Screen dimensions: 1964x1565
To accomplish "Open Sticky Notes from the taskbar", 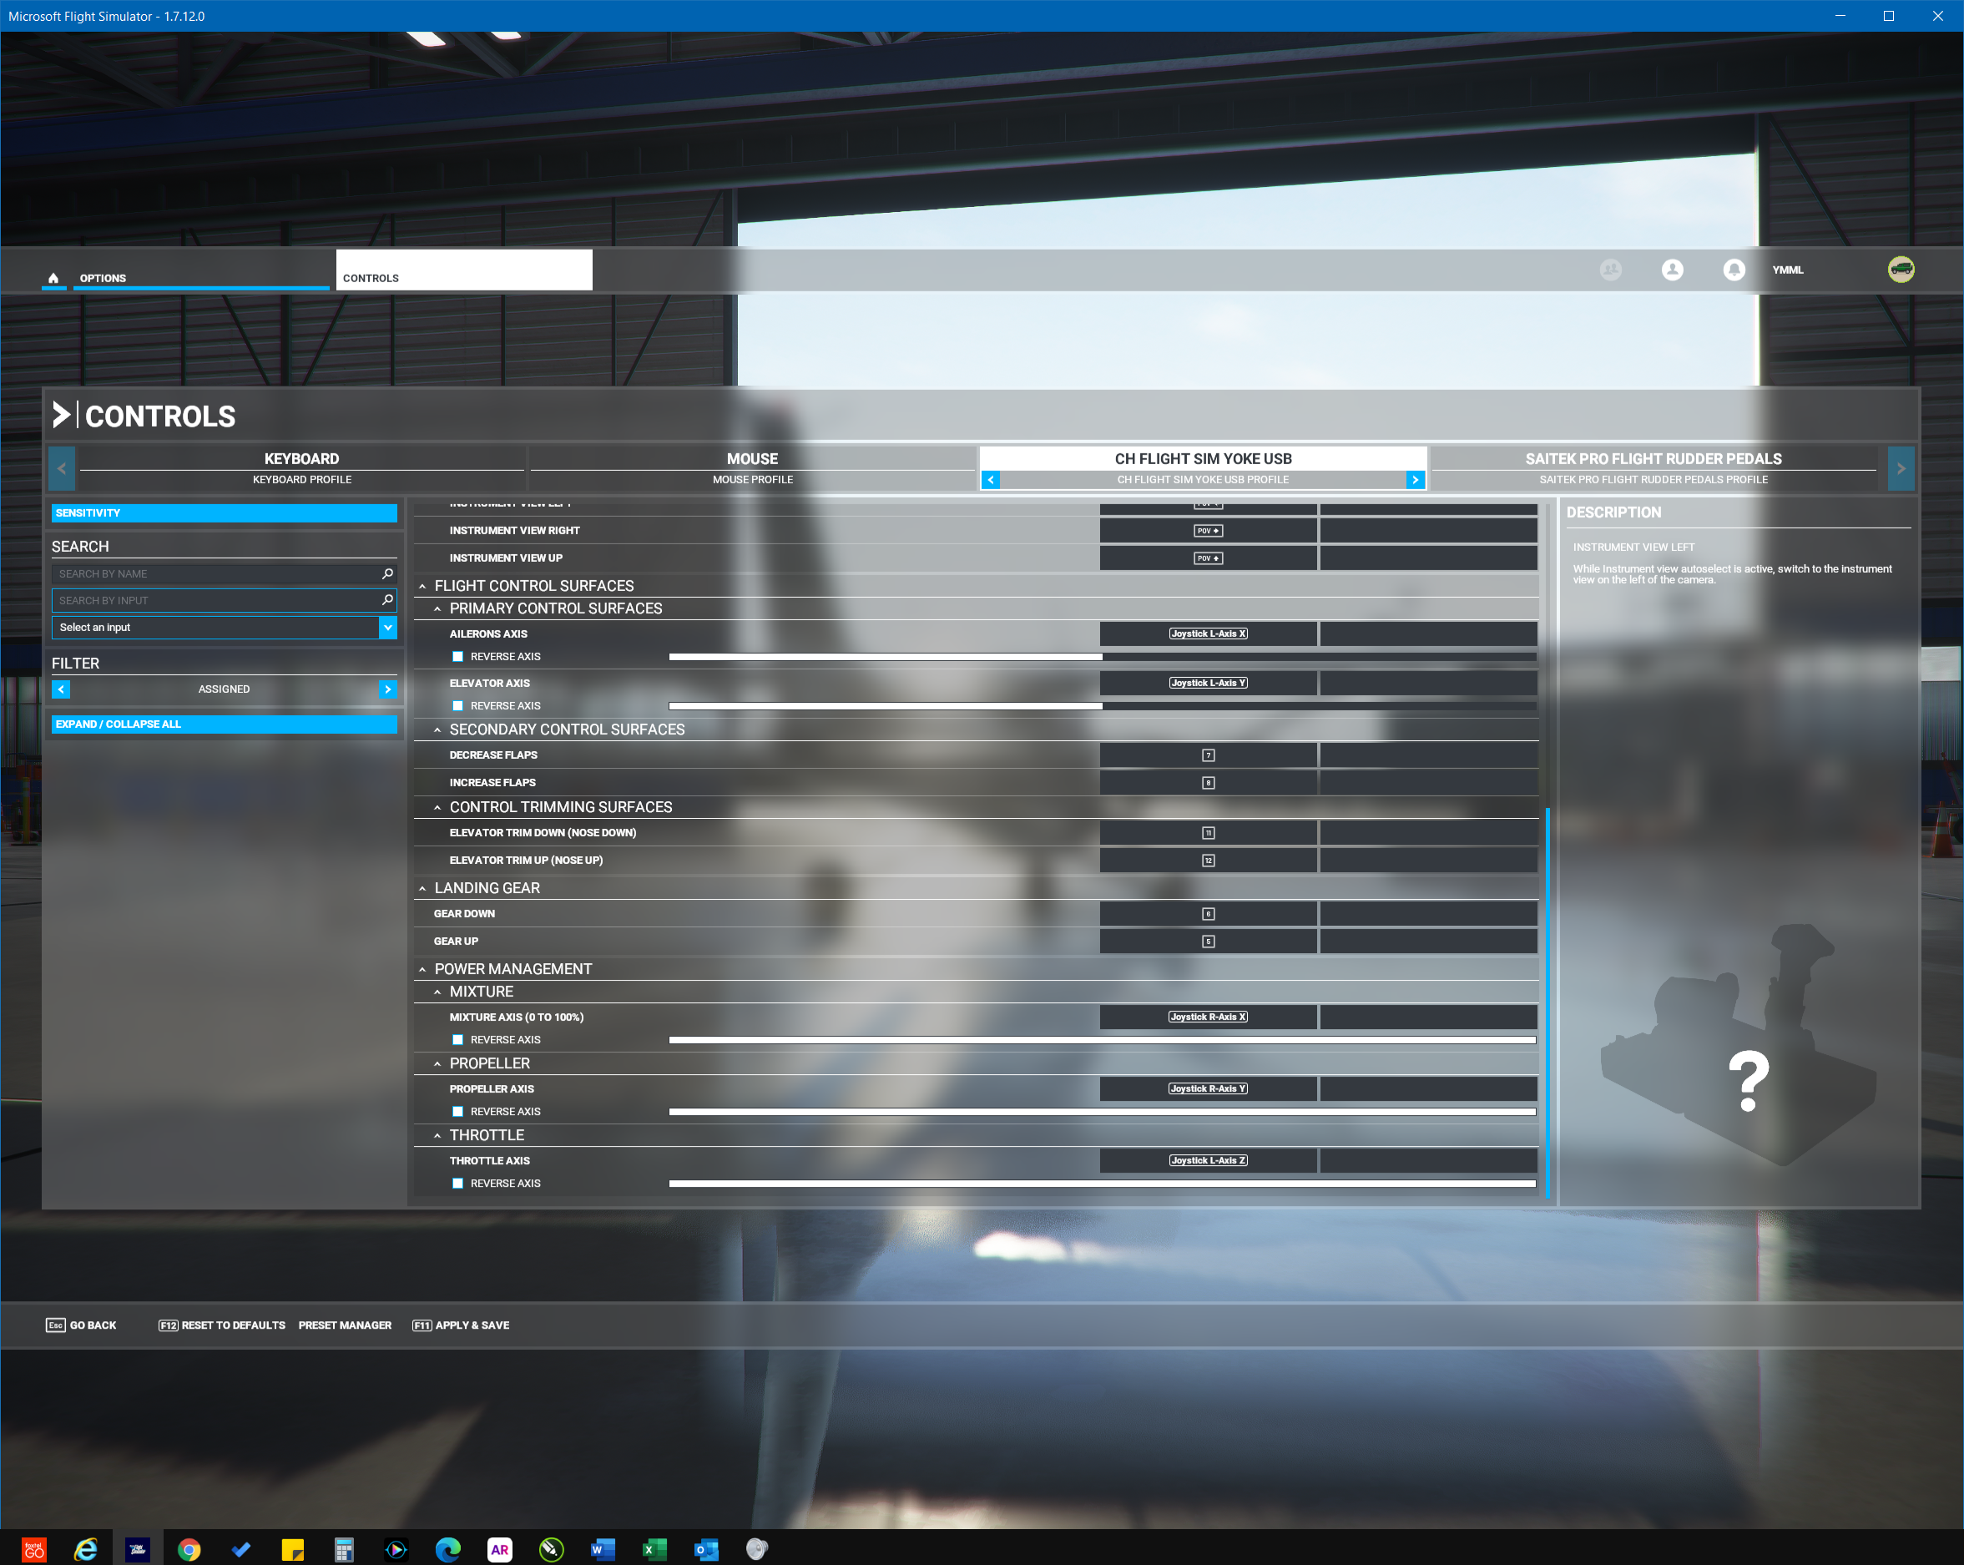I will 292,1548.
